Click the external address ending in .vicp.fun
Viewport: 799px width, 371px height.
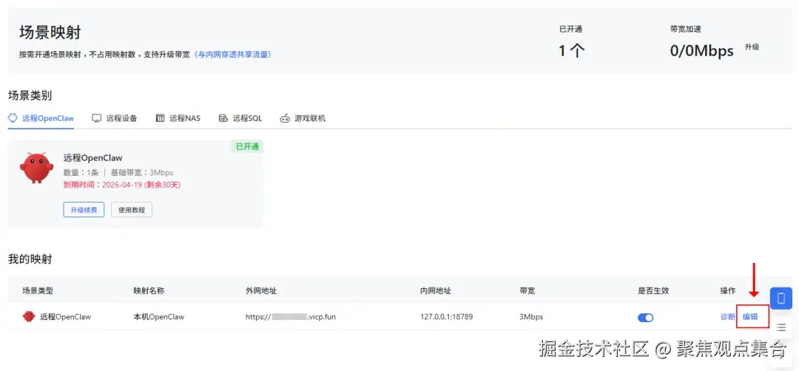[x=291, y=316]
